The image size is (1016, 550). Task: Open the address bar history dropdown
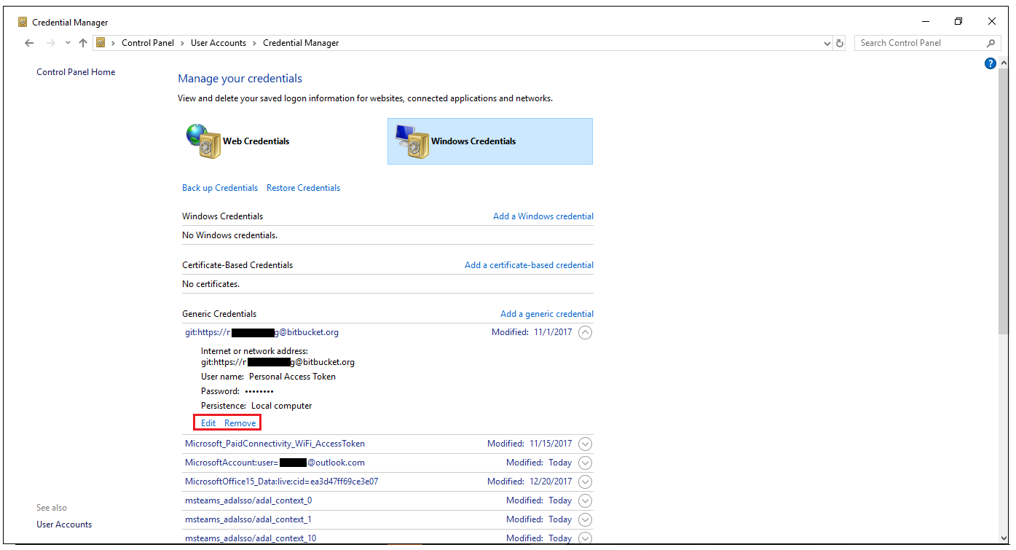(x=827, y=43)
